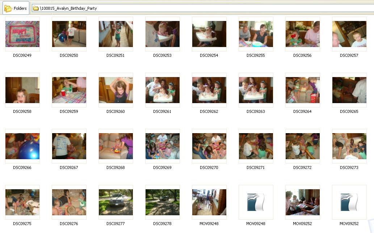Click the file name DSC09269
This screenshot has height=233, width=374.
point(163,168)
